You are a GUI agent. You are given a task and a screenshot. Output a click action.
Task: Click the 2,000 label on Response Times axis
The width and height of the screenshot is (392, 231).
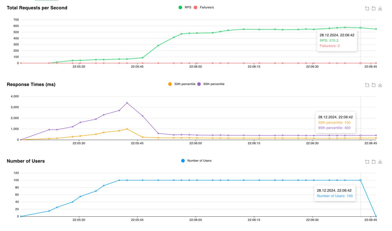[15, 118]
